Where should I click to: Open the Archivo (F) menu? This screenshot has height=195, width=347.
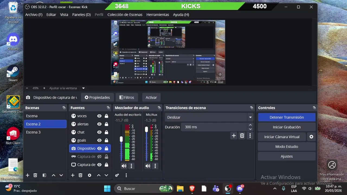(x=34, y=15)
